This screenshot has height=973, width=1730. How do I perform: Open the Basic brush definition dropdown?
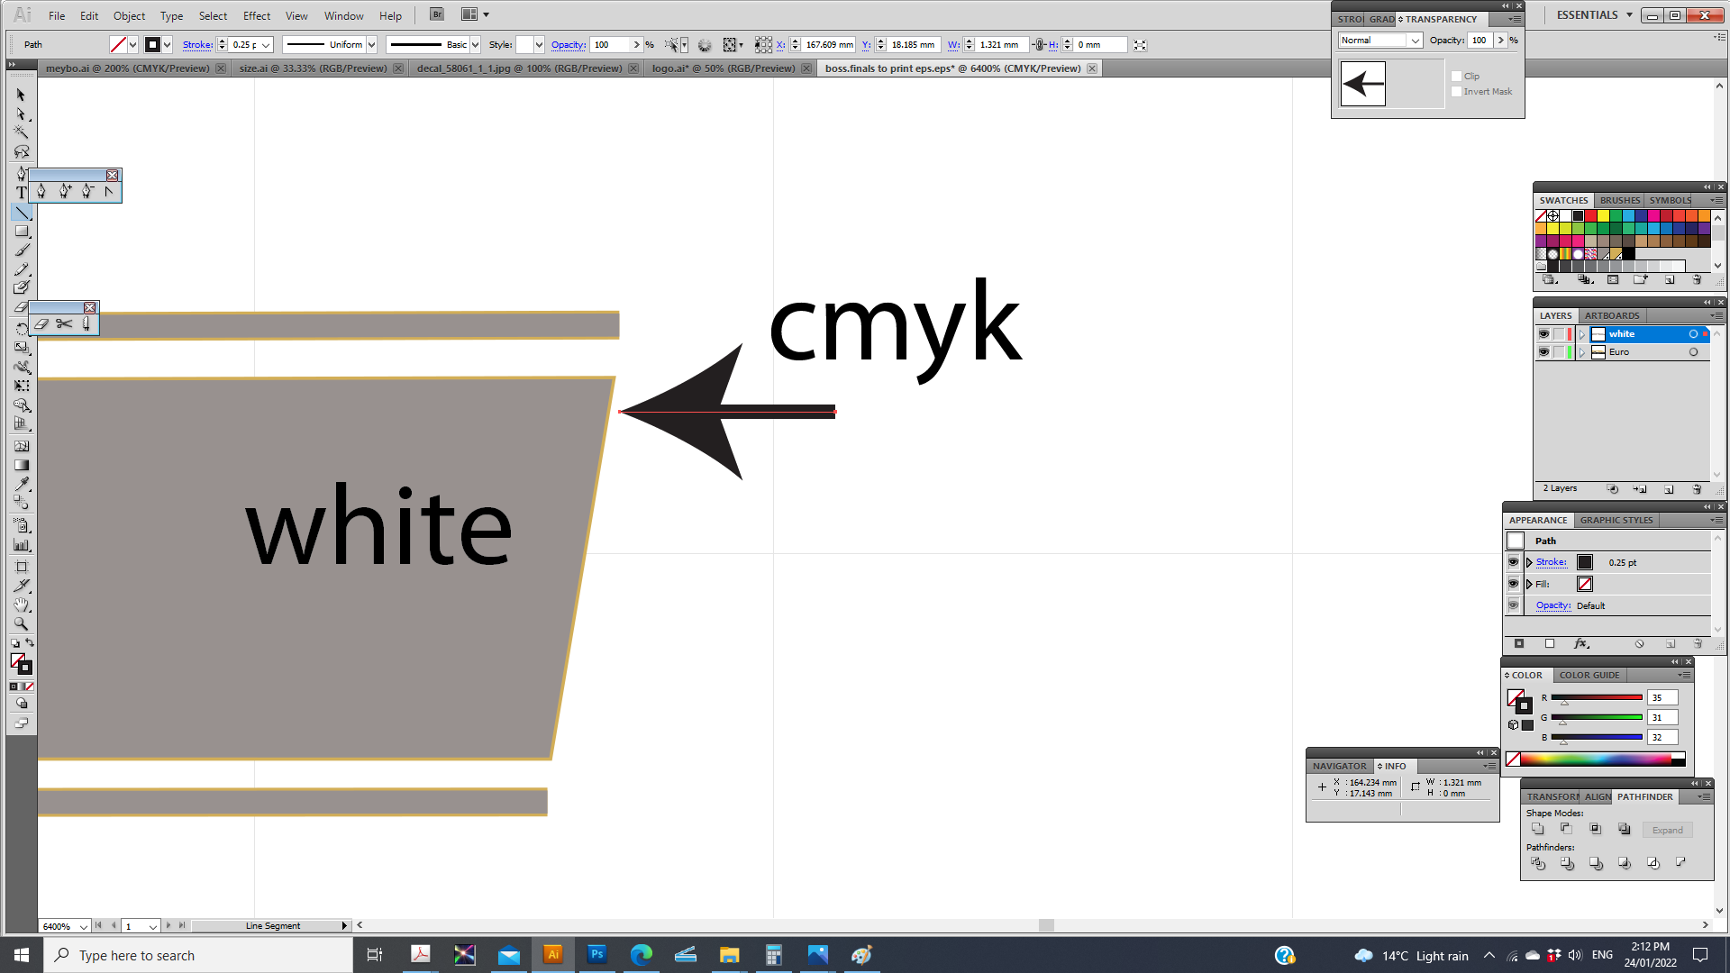pyautogui.click(x=475, y=44)
